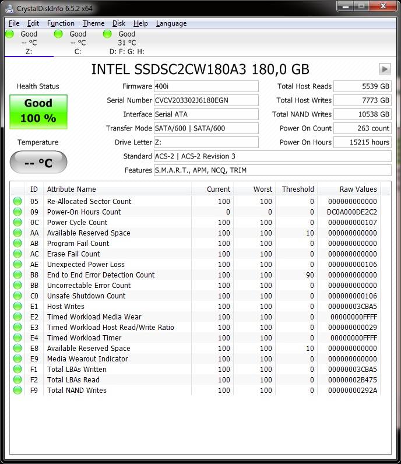Open the File menu
This screenshot has width=401, height=464.
coord(14,23)
